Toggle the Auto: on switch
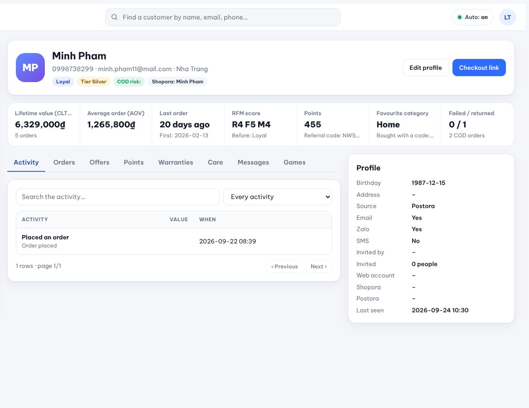The width and height of the screenshot is (529, 408). pos(473,17)
